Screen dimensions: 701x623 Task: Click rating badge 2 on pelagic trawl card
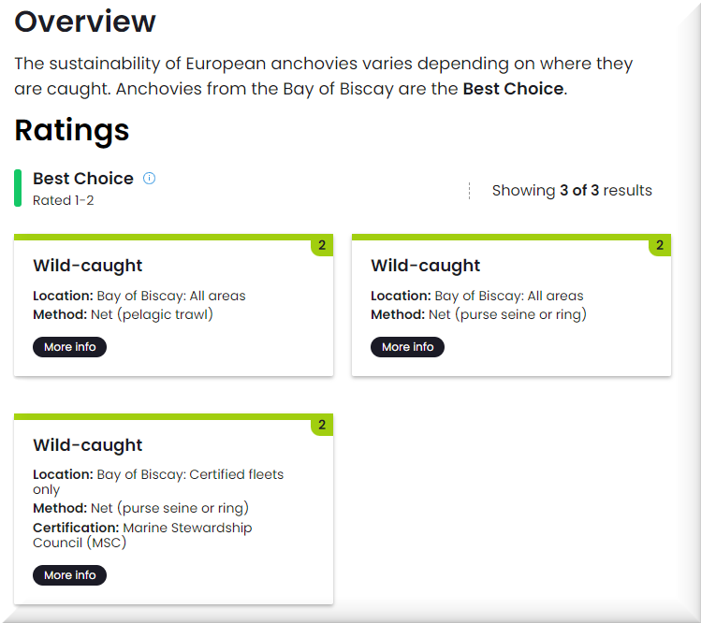pos(322,246)
